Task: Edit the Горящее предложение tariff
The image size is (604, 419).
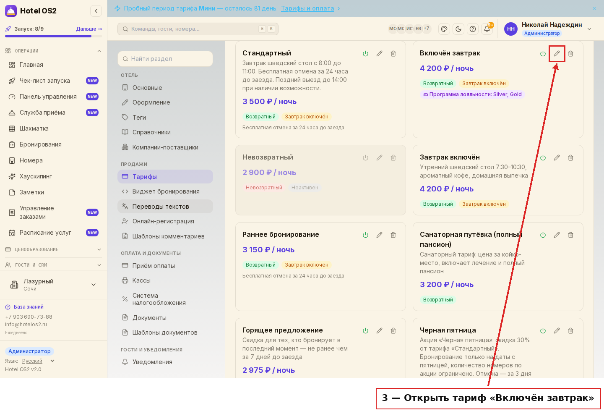Action: tap(379, 331)
